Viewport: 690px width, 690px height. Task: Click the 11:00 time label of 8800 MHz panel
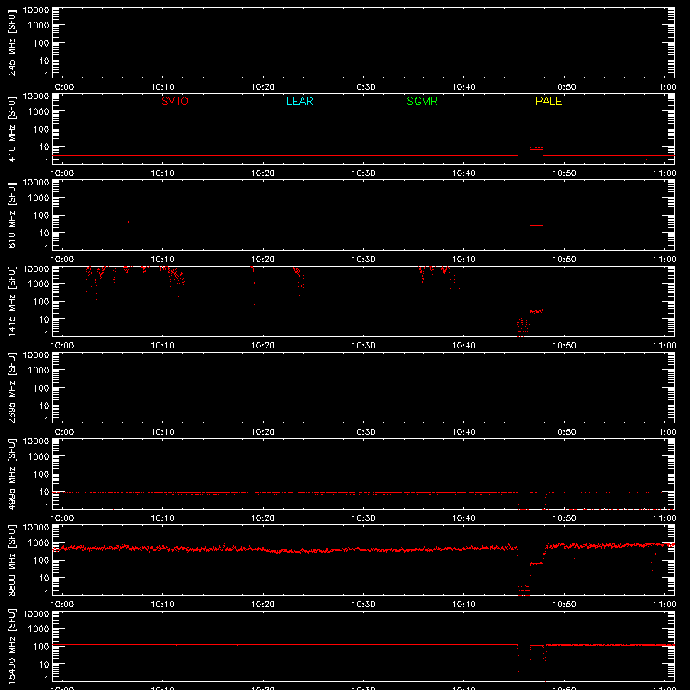tap(664, 605)
